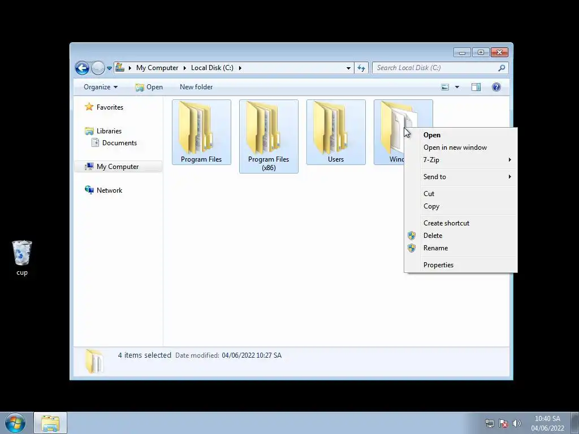Open the address bar history dropdown
The height and width of the screenshot is (434, 579).
click(x=348, y=68)
